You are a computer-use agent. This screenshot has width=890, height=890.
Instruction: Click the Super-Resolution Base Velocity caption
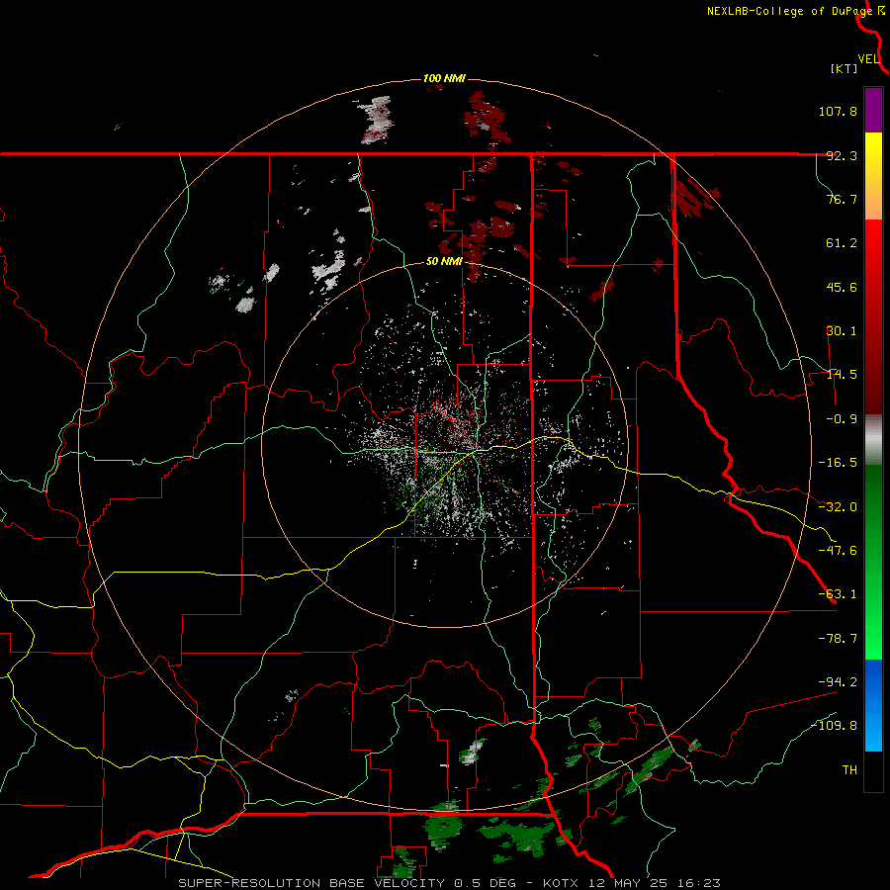(x=450, y=883)
